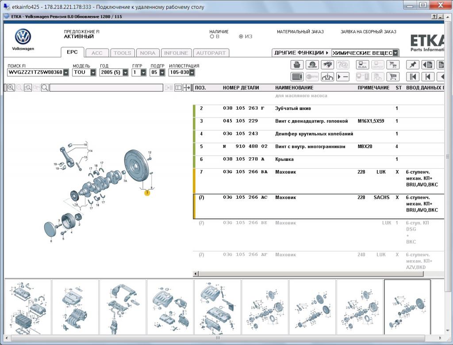The image size is (453, 345).
Task: Click the printer icon in the toolbar
Action: pos(297,64)
